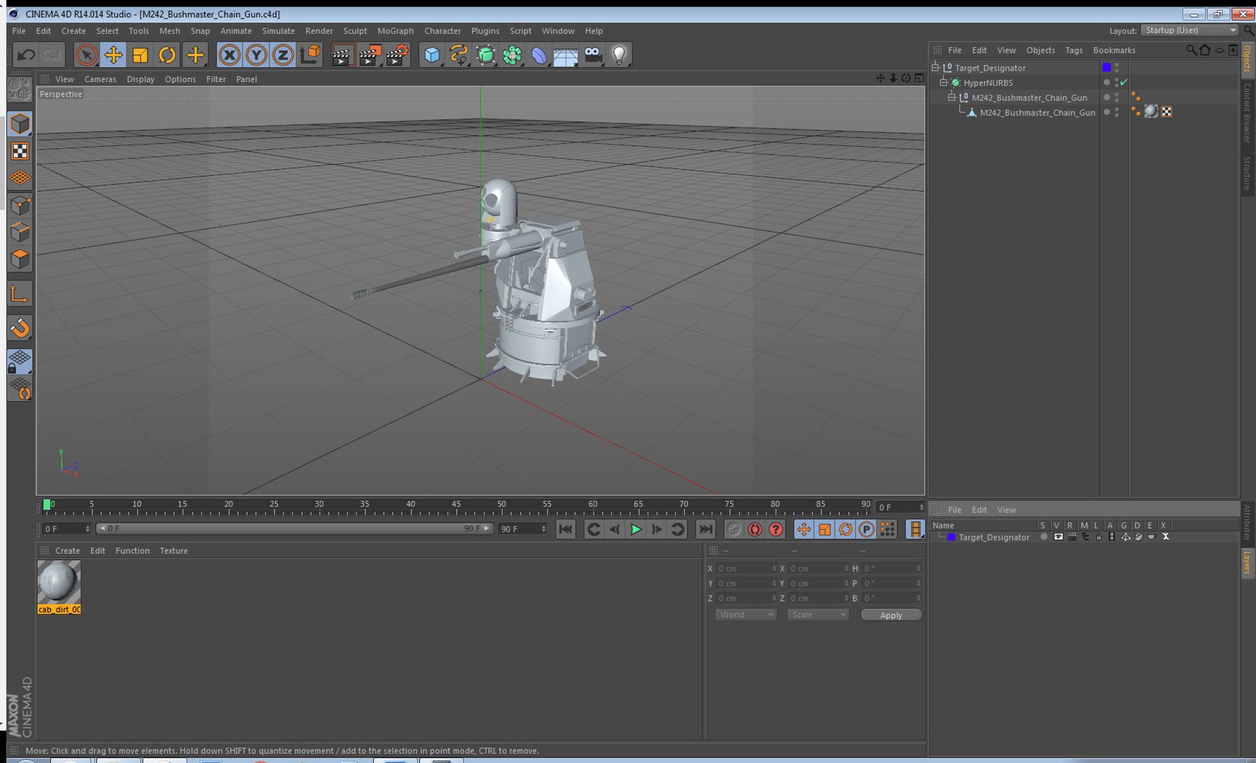Open the Cameras viewport menu
The height and width of the screenshot is (763, 1256).
pos(100,79)
